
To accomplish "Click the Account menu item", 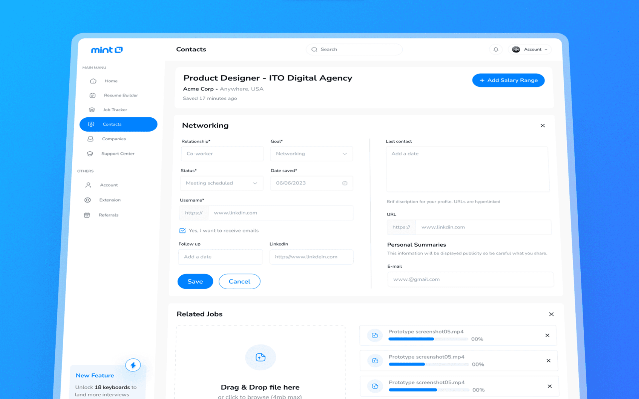I will (109, 185).
